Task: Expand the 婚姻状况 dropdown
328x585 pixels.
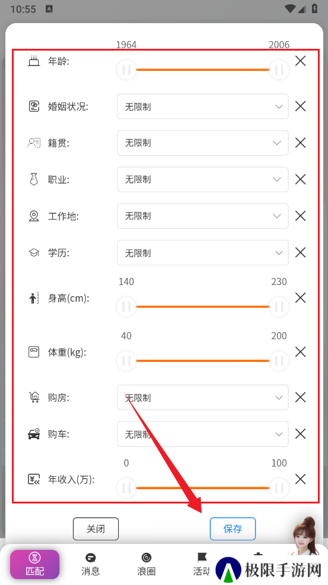Action: pos(203,107)
